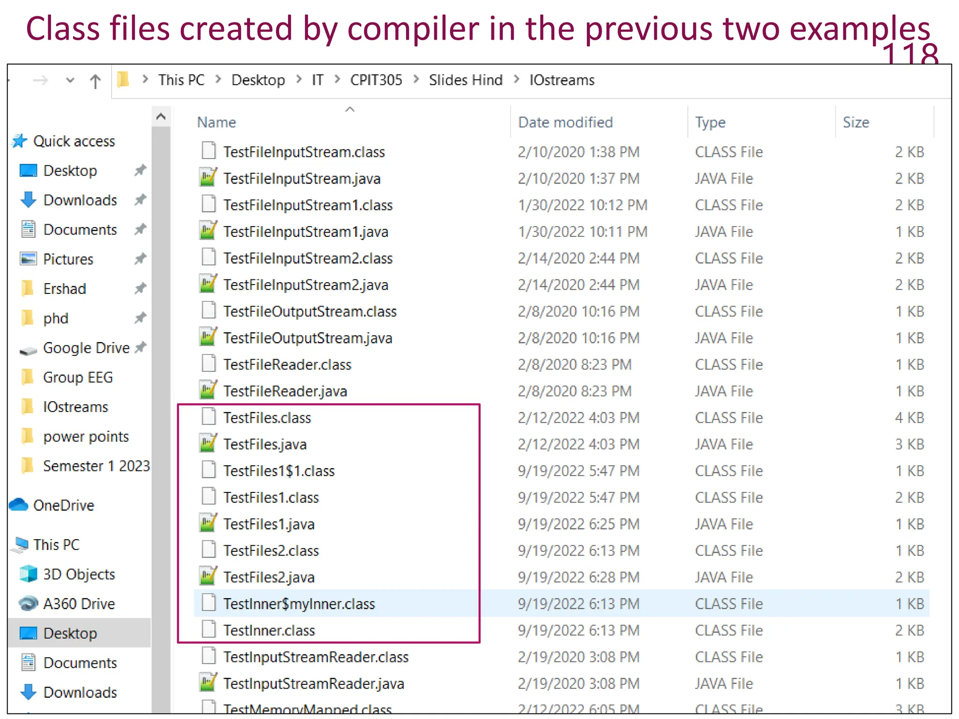Image resolution: width=959 pixels, height=719 pixels.
Task: Open Ershad folder in sidebar
Action: [x=64, y=288]
